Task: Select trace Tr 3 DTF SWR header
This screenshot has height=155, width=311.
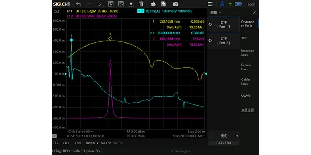Action: pyautogui.click(x=92, y=16)
